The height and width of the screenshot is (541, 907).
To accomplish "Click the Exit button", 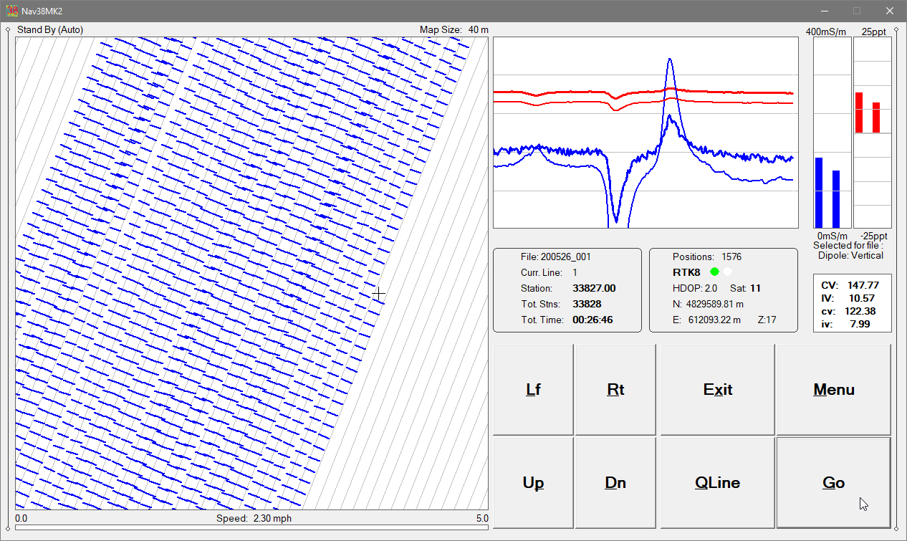I will 717,389.
